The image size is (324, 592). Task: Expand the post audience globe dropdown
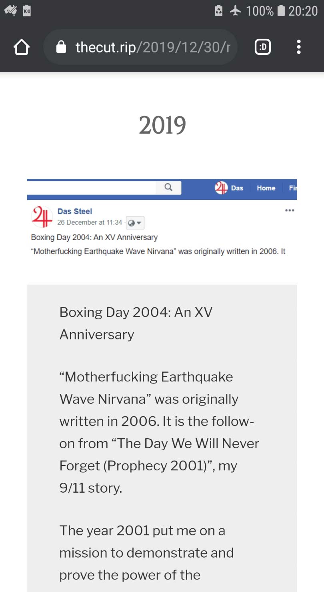tap(135, 223)
